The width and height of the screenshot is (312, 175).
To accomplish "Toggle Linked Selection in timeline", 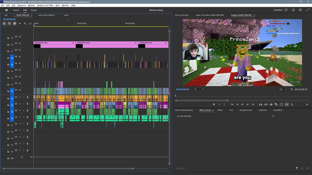I will click(x=15, y=23).
